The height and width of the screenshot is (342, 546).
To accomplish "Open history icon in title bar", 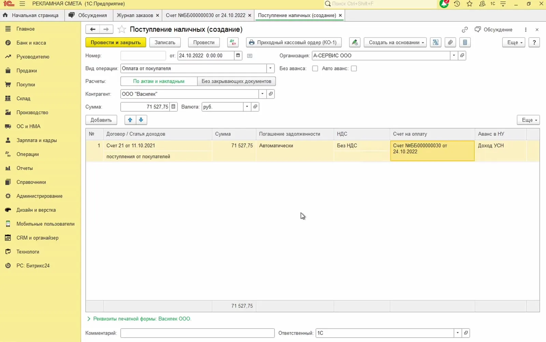I will click(457, 4).
